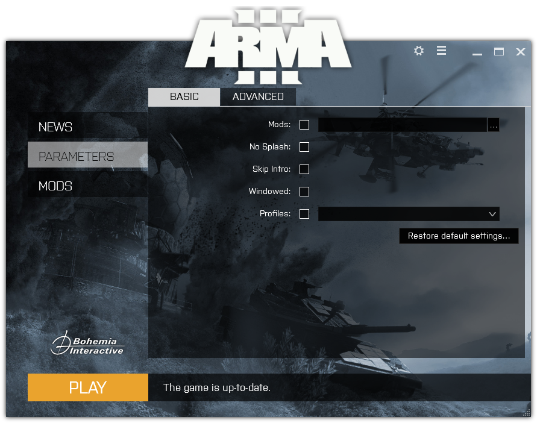Open launcher settings gear icon
537x423 pixels.
pyautogui.click(x=419, y=51)
